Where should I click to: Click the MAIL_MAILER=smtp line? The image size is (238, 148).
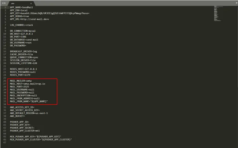tap(21, 81)
